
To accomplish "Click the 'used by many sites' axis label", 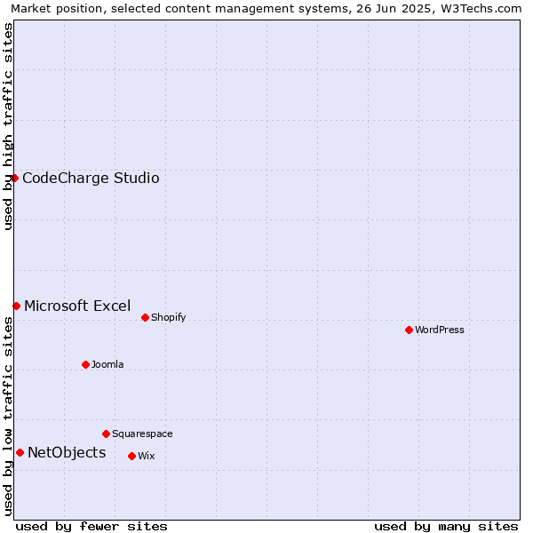I will pyautogui.click(x=446, y=527).
